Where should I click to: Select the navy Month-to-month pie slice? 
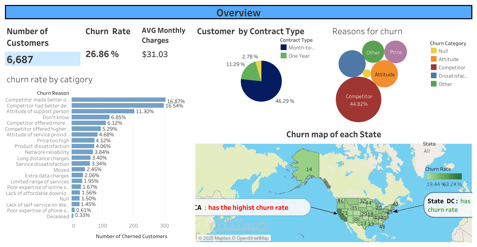tap(265, 85)
